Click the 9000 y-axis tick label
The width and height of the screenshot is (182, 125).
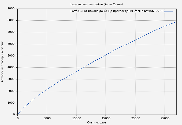(x=11, y=9)
